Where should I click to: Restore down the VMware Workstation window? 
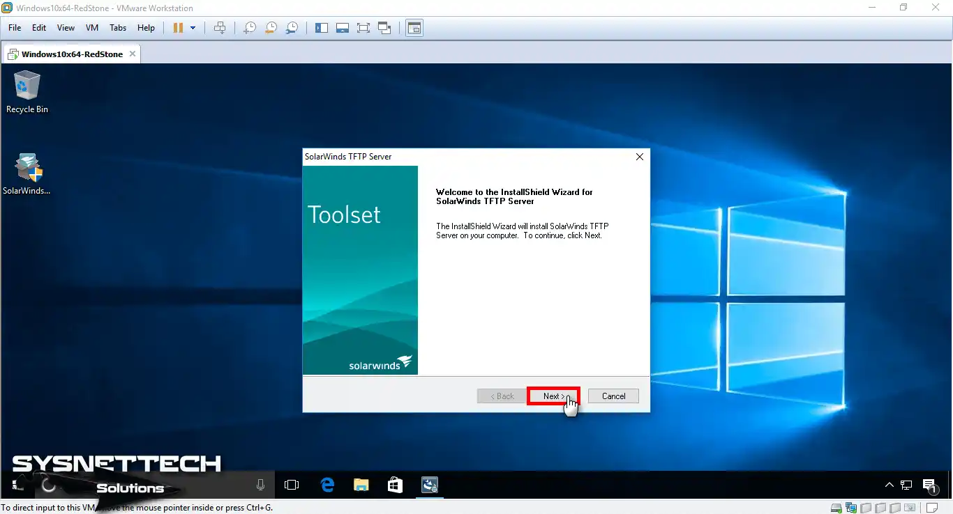pyautogui.click(x=903, y=8)
